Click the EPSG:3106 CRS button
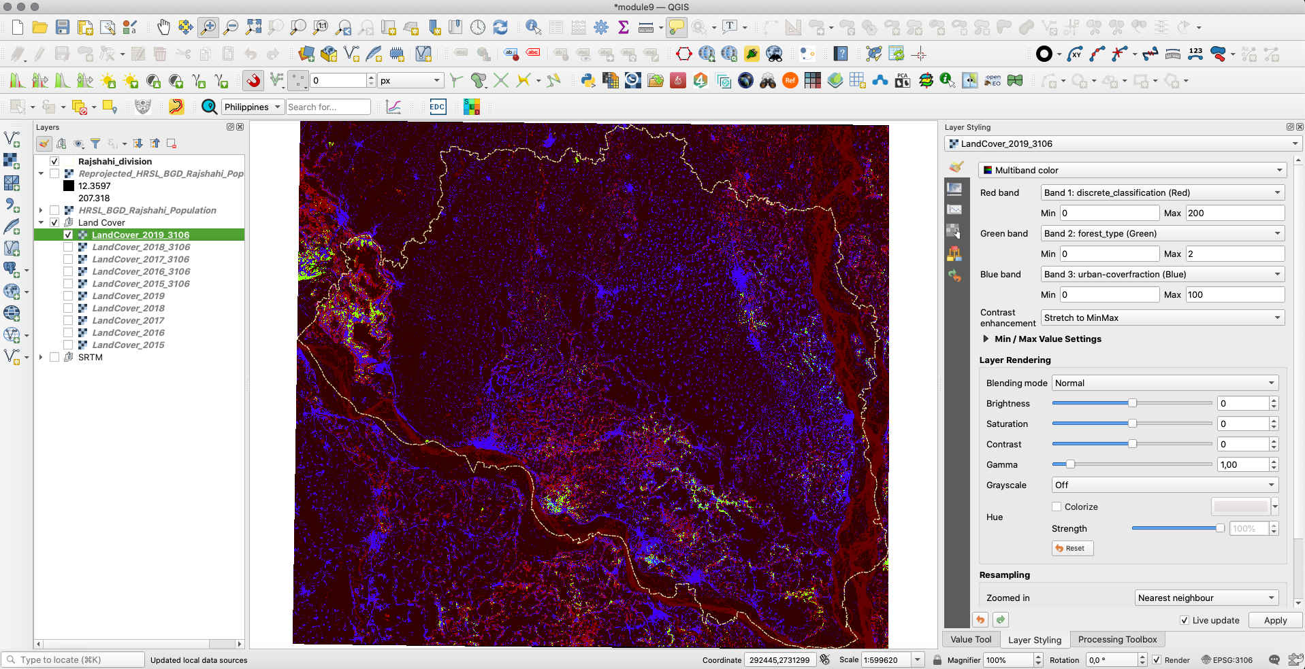1305x669 pixels. pyautogui.click(x=1227, y=659)
